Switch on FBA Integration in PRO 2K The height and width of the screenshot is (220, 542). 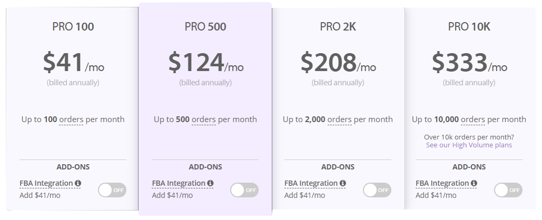click(377, 190)
